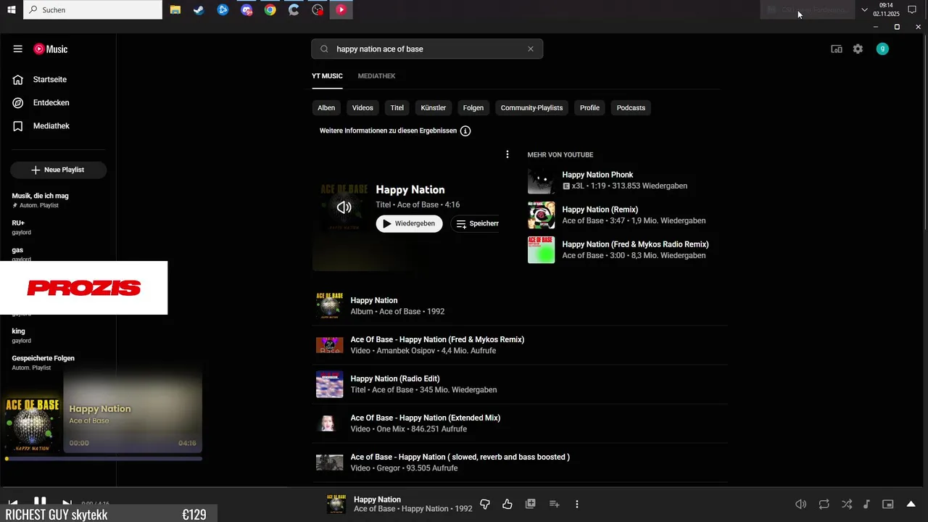Pause playback in the player bar
The height and width of the screenshot is (522, 928).
tap(40, 502)
